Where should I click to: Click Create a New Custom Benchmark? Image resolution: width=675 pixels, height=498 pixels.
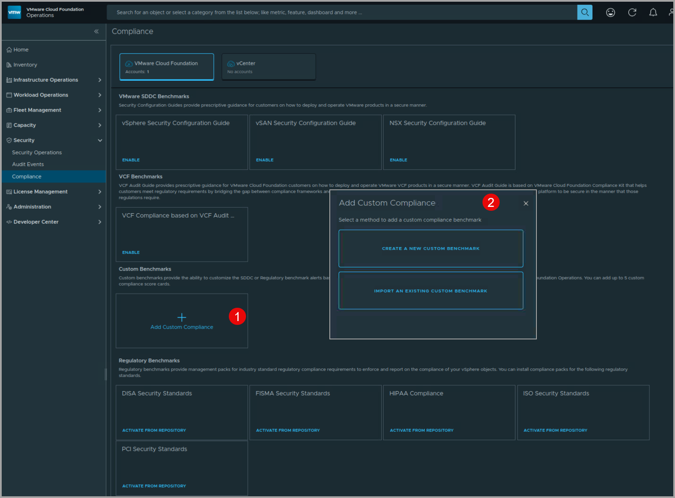point(431,248)
